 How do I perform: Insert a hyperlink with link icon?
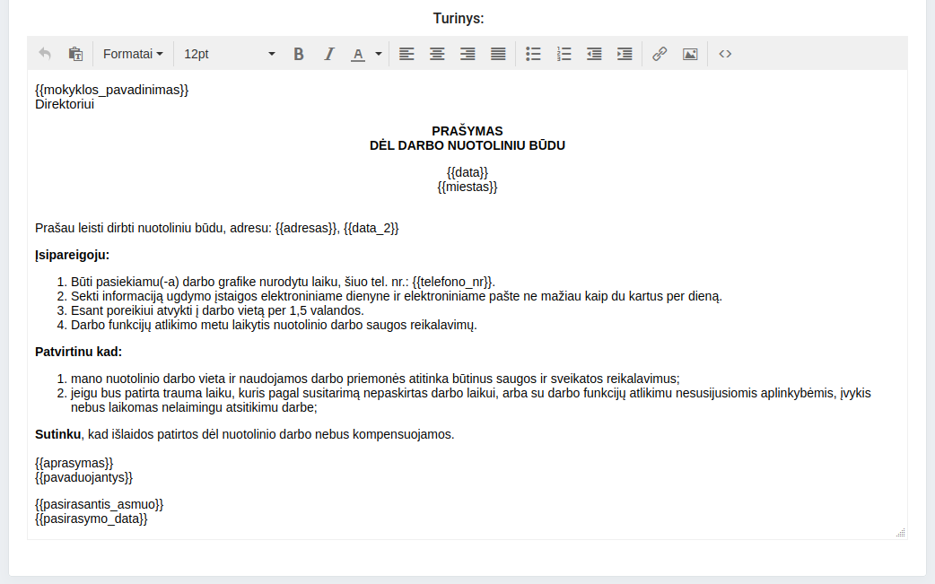tap(660, 54)
